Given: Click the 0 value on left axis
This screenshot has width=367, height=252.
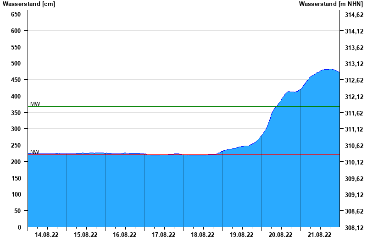Looking at the screenshot, I should (19, 227).
